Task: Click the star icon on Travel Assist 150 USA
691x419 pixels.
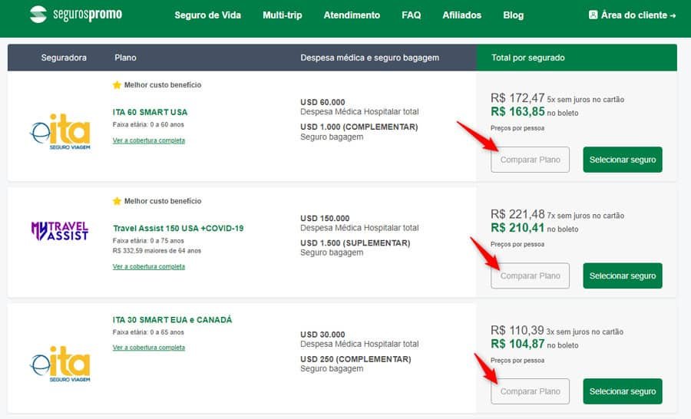Action: click(117, 201)
